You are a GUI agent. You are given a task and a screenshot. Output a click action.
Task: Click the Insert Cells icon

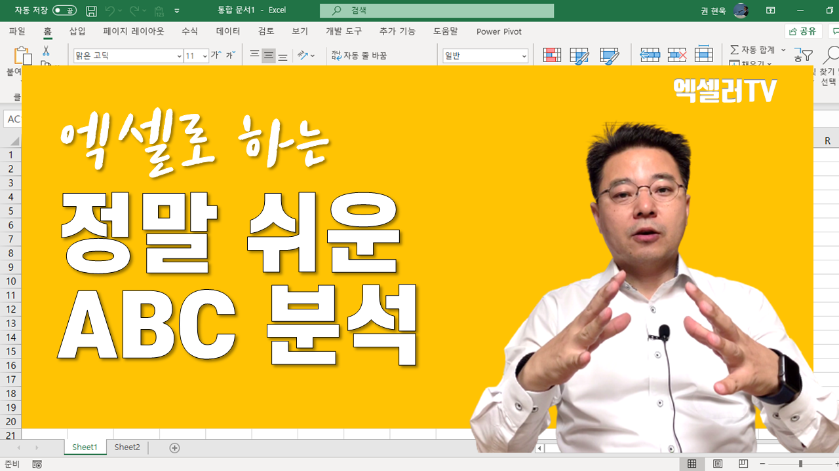(650, 56)
